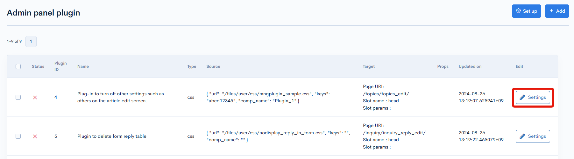Click the red X status of plugin 4
This screenshot has height=159, width=574.
click(x=35, y=98)
